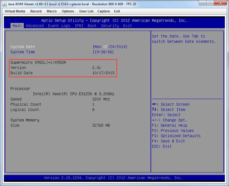Switch to the Advanced BIOS tab
The width and height of the screenshot is (229, 186).
(35, 26)
